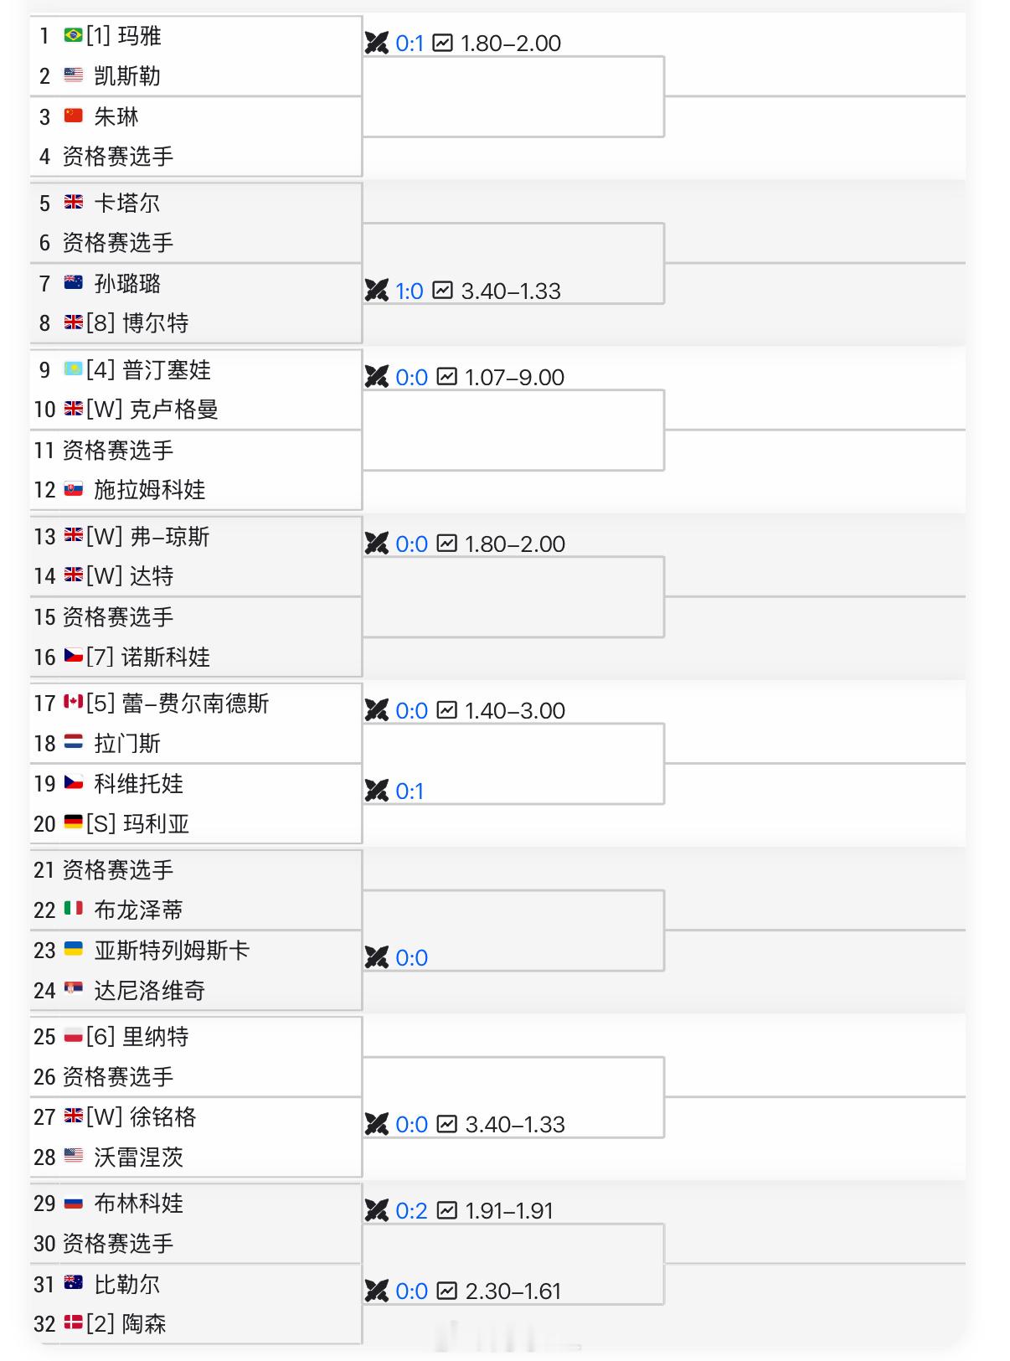Click odds chart icon beside 3.40–1.33 for 徐铭格 match
Image resolution: width=1010 pixels, height=1361 pixels.
(x=447, y=1124)
